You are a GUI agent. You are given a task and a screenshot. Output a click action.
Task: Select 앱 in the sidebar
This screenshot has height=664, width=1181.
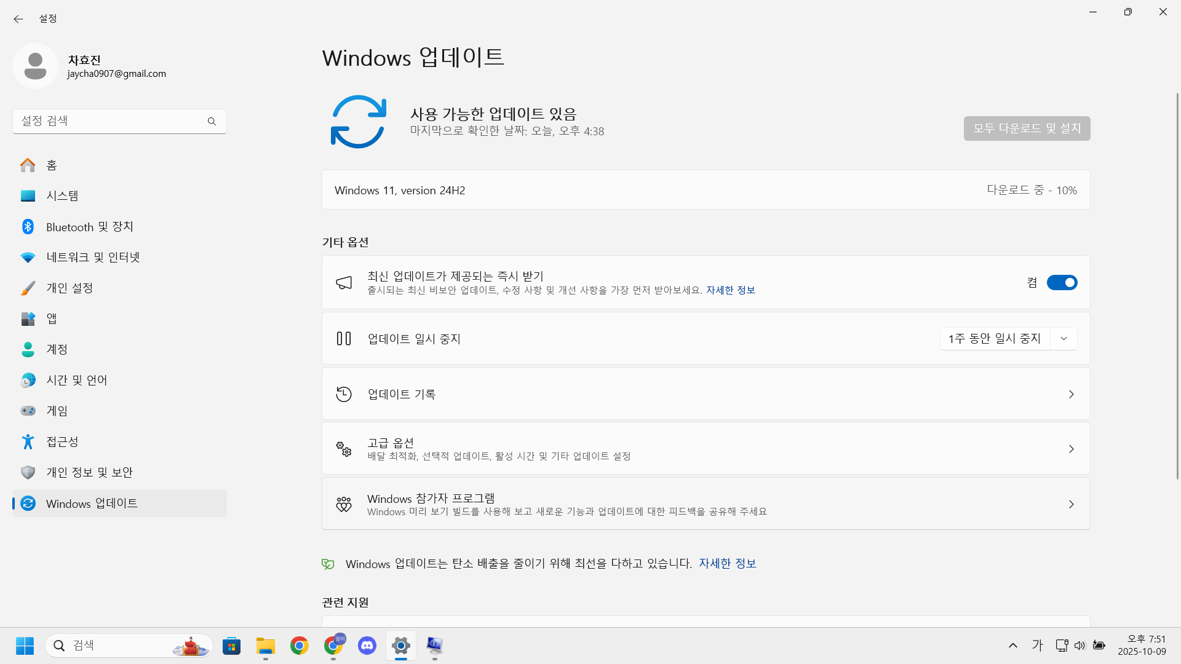click(x=119, y=318)
